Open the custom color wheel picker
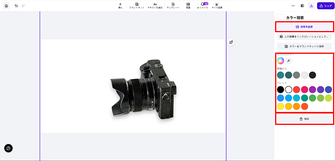 pos(280,60)
